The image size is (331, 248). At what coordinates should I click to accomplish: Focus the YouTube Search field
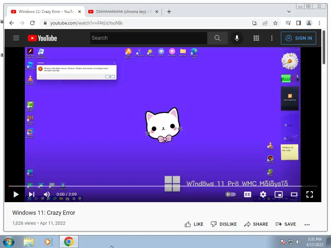click(x=148, y=38)
